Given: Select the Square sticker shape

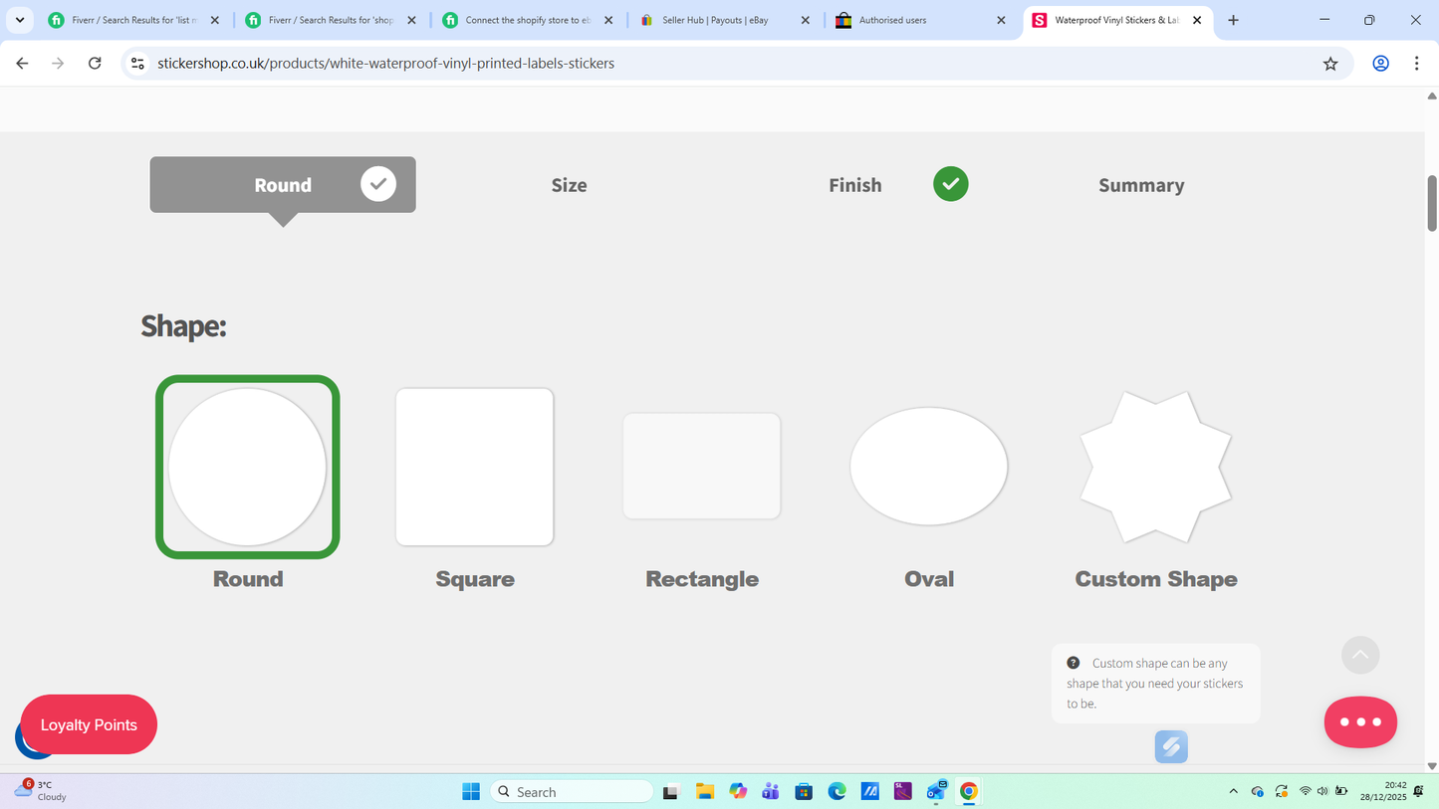Looking at the screenshot, I should [x=474, y=466].
